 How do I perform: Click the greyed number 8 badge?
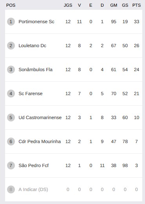click(x=11, y=189)
